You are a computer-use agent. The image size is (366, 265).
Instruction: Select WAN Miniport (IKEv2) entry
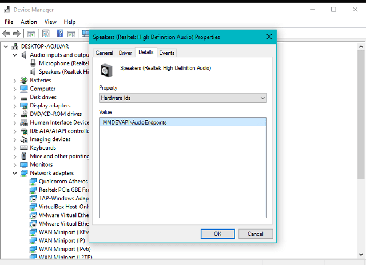[63, 232]
